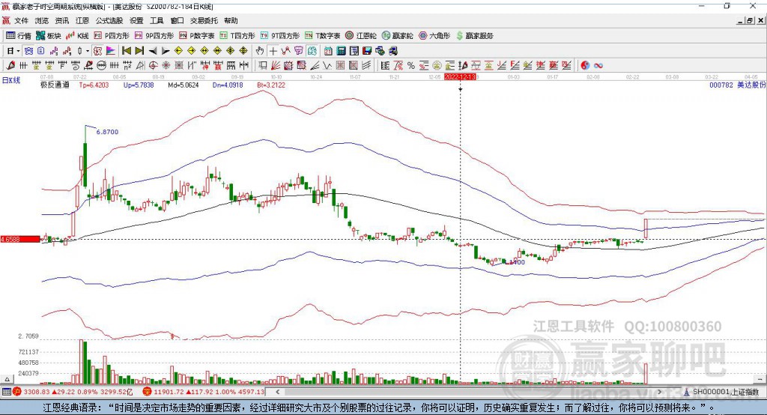Click the 000782 美达股份 stock label

pos(738,85)
